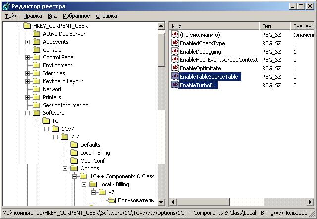The width and height of the screenshot is (317, 219).
Task: Click the Registry Editor title bar icon
Action: (5, 5)
